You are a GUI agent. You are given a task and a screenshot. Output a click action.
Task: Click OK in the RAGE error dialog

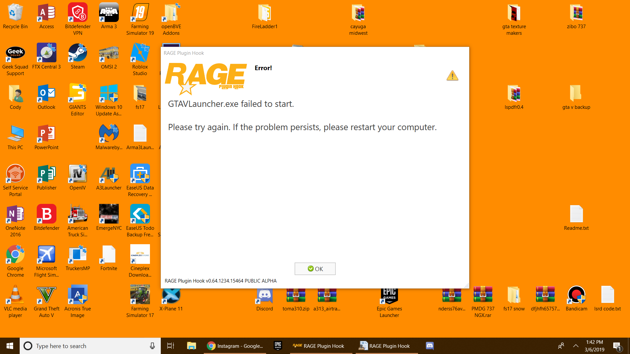[x=315, y=269]
